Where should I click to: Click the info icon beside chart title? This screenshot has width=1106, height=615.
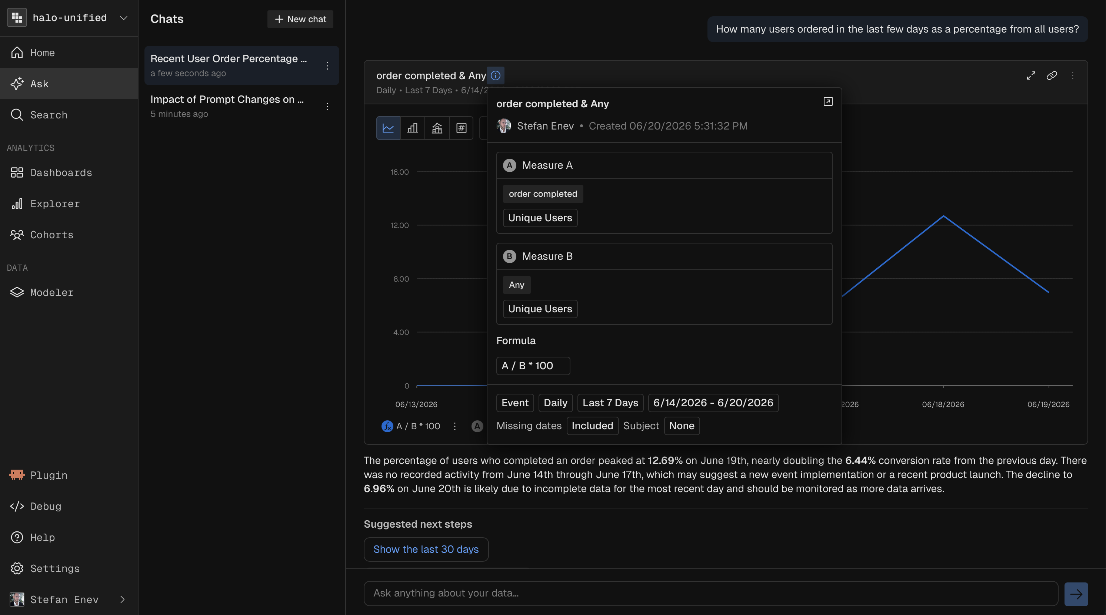[x=496, y=75]
